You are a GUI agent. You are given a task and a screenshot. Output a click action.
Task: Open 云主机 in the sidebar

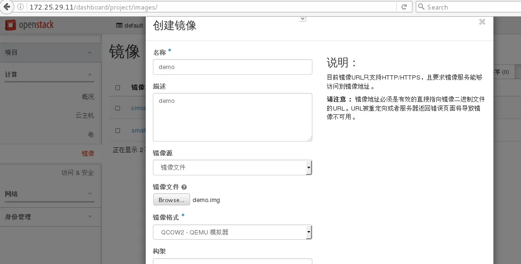[85, 115]
